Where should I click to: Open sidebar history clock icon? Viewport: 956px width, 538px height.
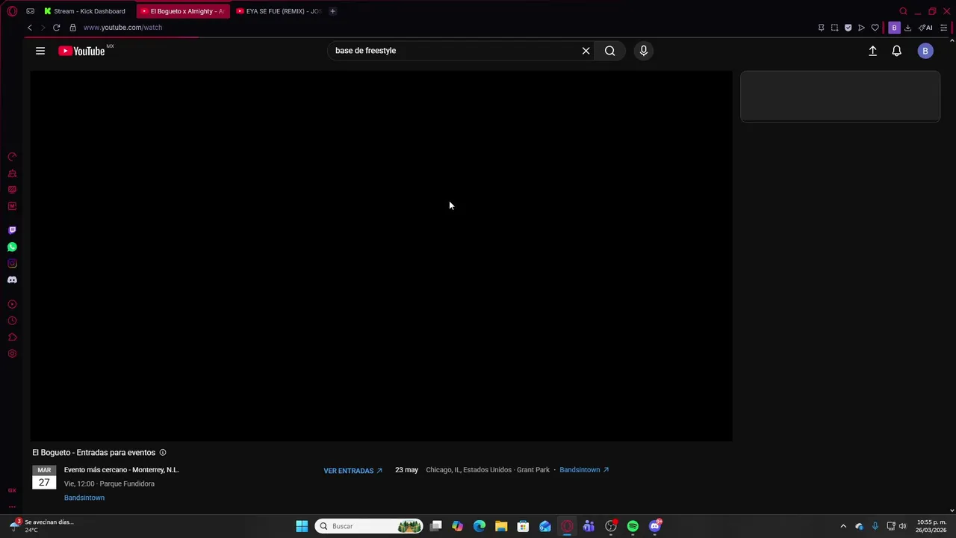pos(12,321)
